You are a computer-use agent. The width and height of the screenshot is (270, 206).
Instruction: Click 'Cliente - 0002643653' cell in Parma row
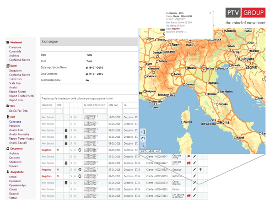[x=157, y=190]
